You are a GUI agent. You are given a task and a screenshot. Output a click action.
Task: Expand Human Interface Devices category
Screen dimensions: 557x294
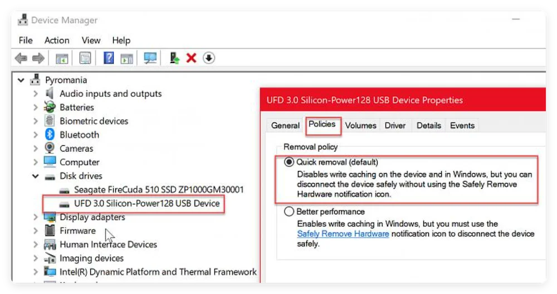point(35,244)
